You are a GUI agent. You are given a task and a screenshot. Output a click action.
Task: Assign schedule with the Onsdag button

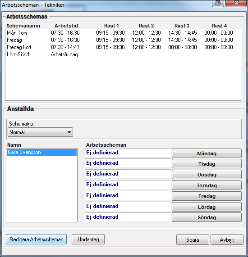207,175
